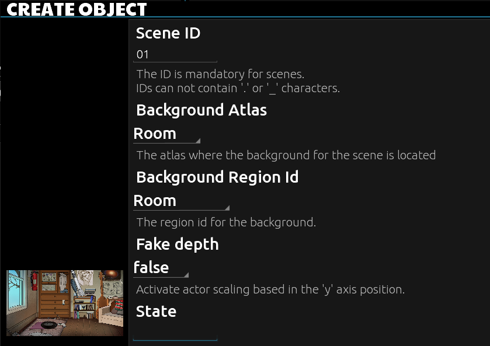Click the Fake depth label

point(178,244)
